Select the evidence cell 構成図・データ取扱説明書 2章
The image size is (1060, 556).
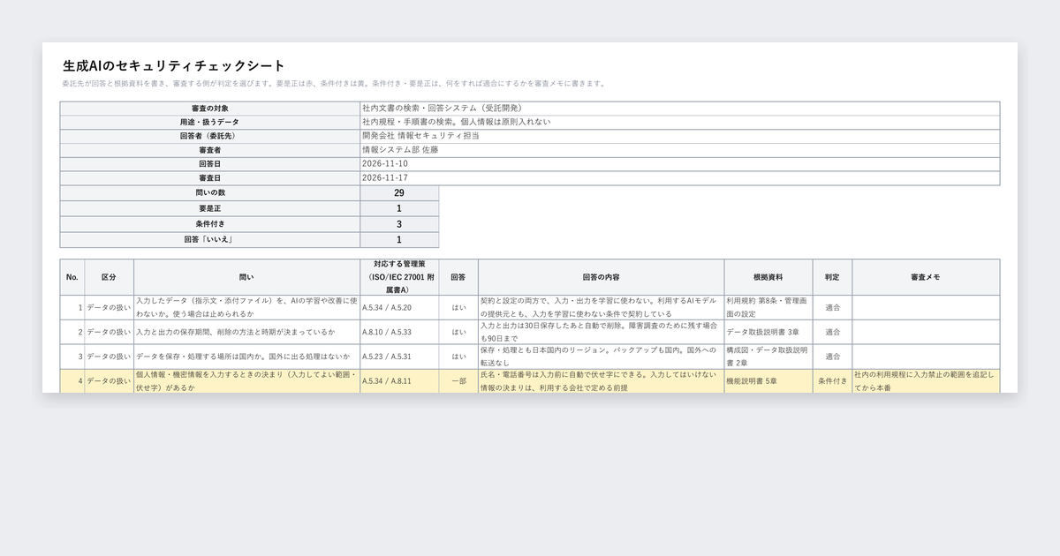tap(768, 357)
